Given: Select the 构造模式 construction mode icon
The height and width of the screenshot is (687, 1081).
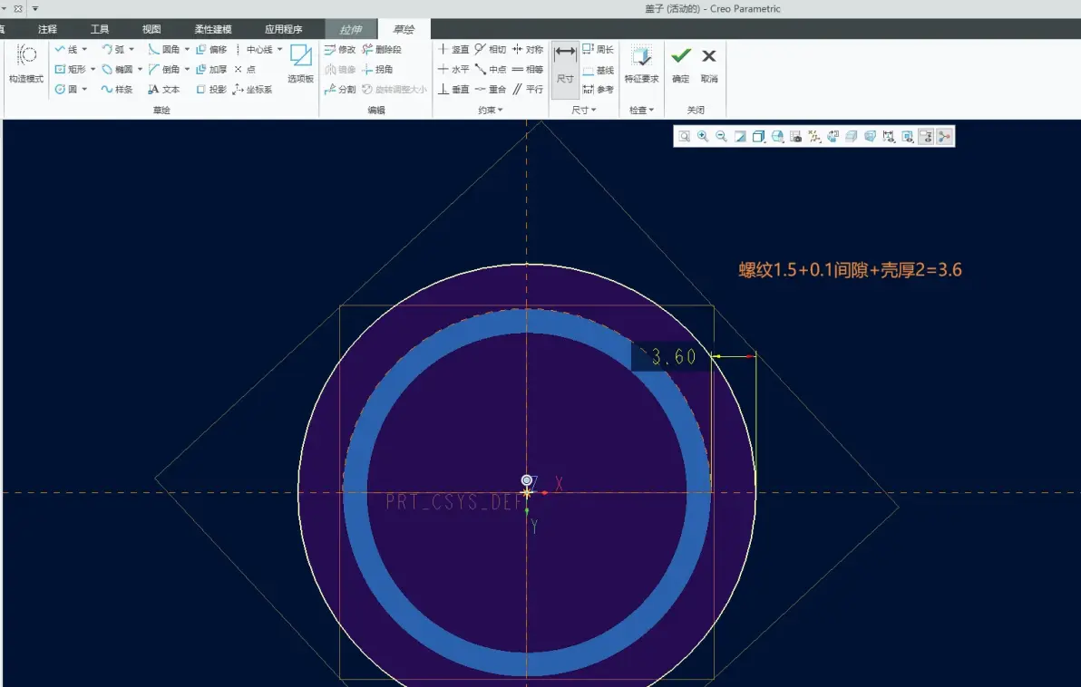Looking at the screenshot, I should coord(26,63).
